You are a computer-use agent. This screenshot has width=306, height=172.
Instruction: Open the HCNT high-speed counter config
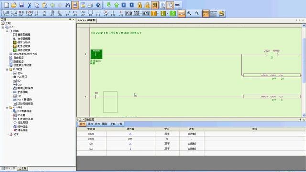146,13
